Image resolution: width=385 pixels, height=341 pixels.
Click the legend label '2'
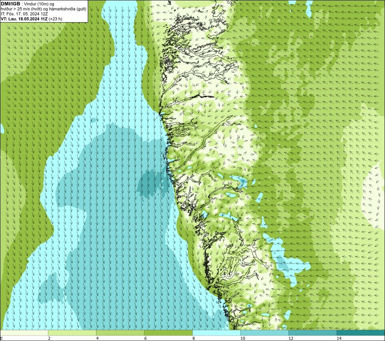coord(49,338)
